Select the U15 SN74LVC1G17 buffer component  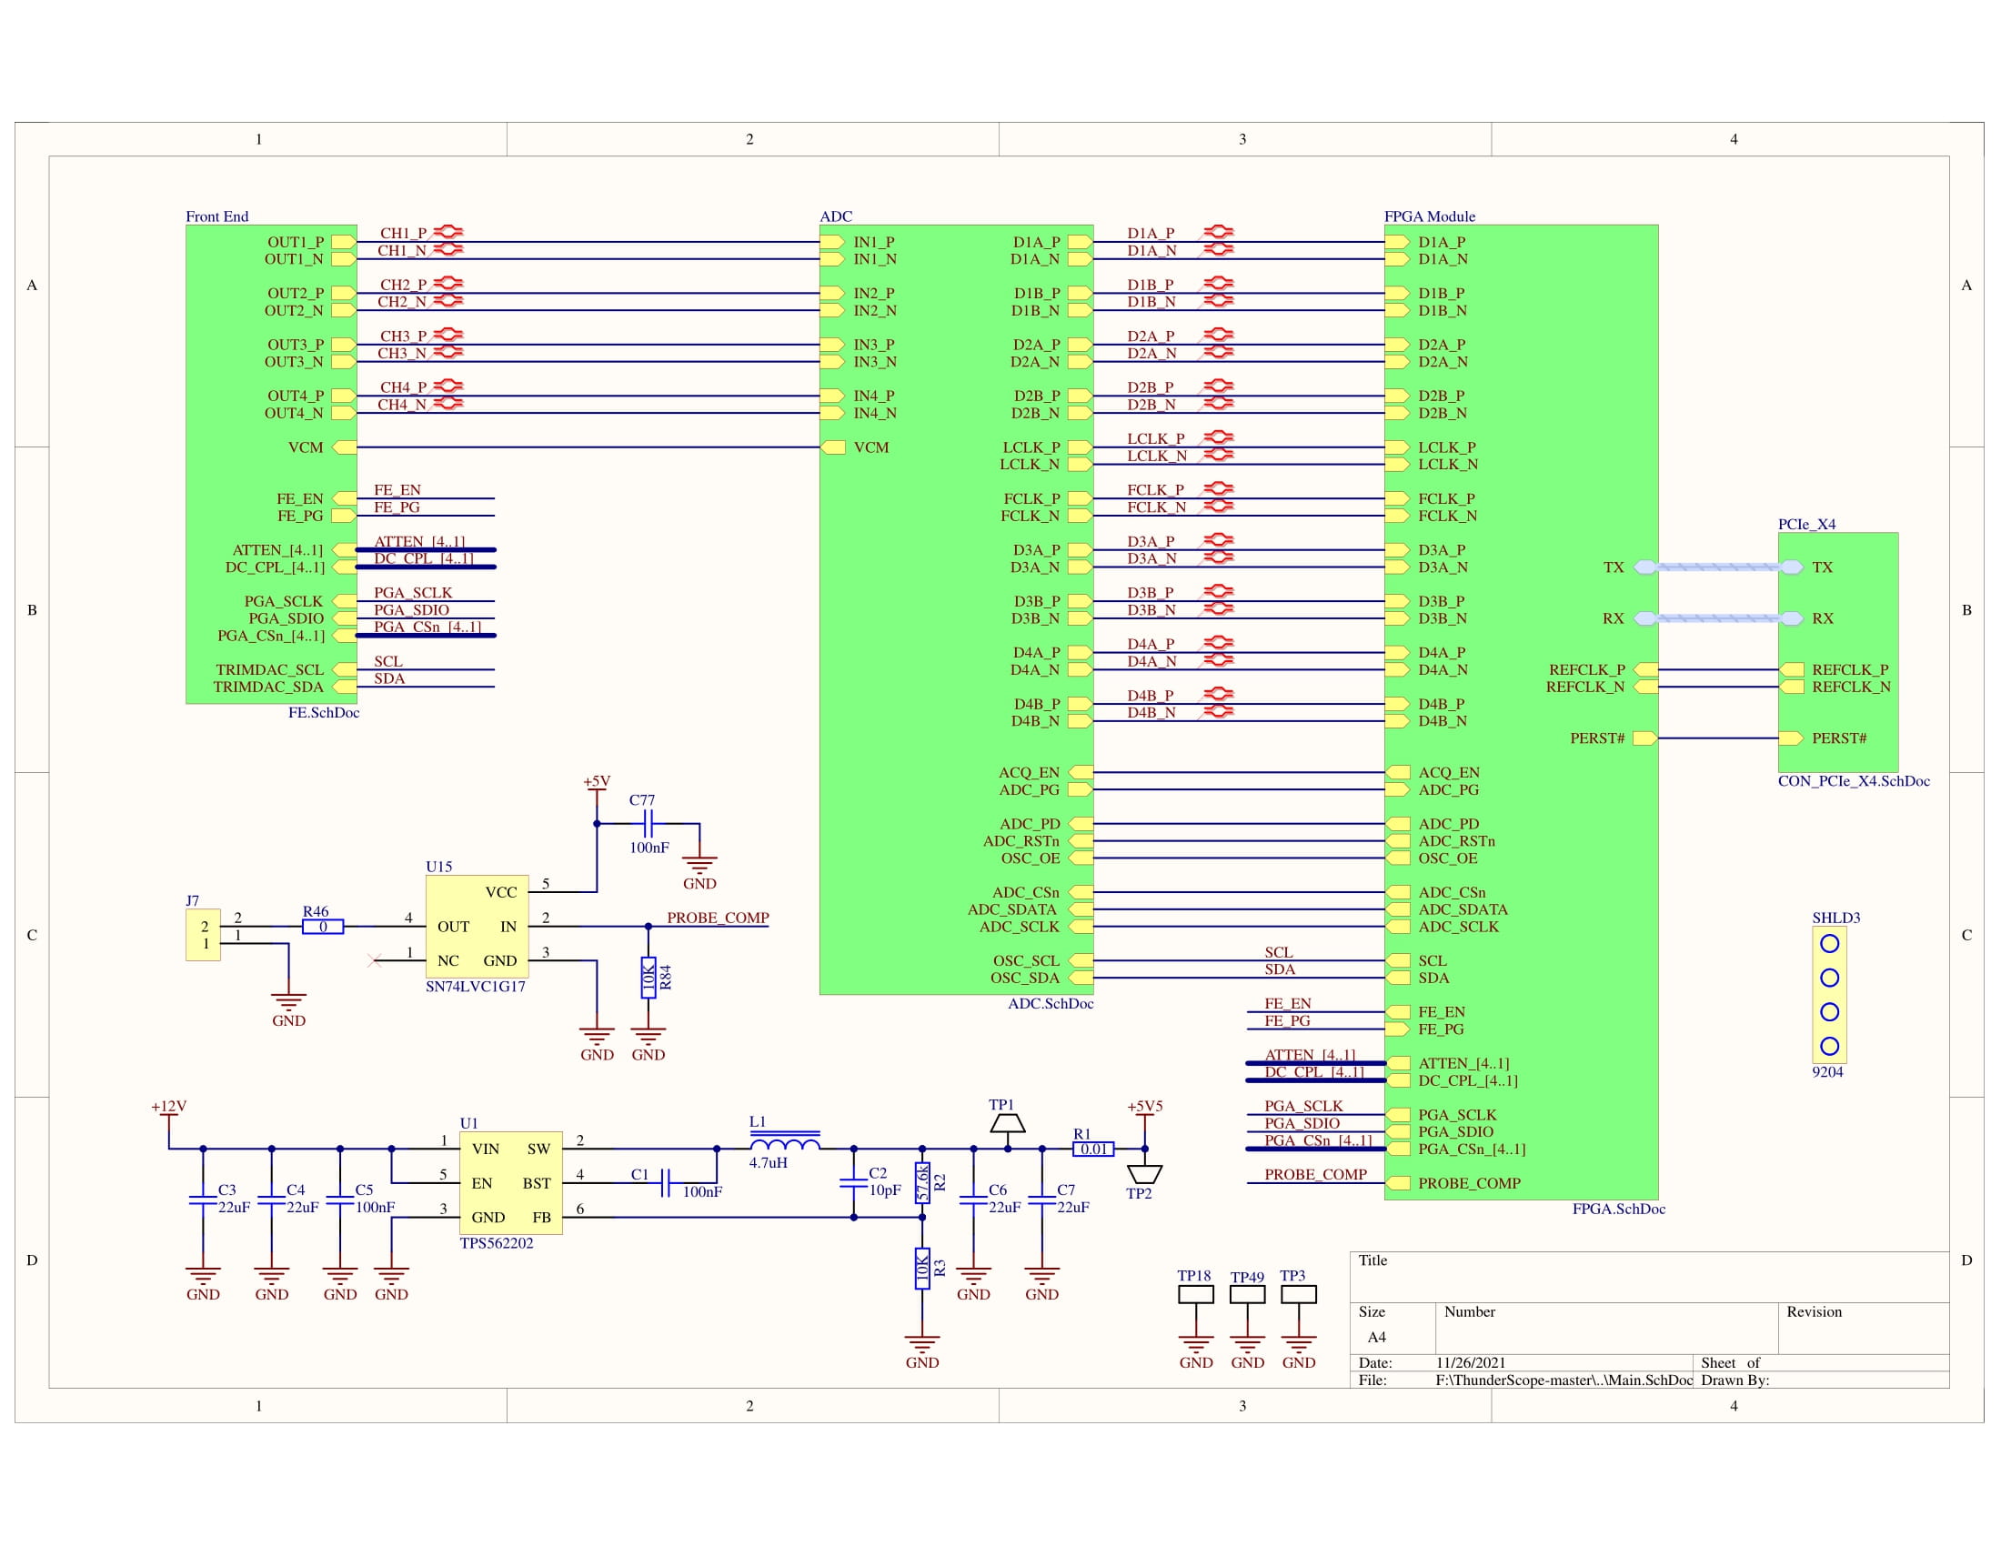(x=477, y=926)
